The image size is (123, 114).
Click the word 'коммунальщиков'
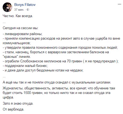click(x=17, y=43)
